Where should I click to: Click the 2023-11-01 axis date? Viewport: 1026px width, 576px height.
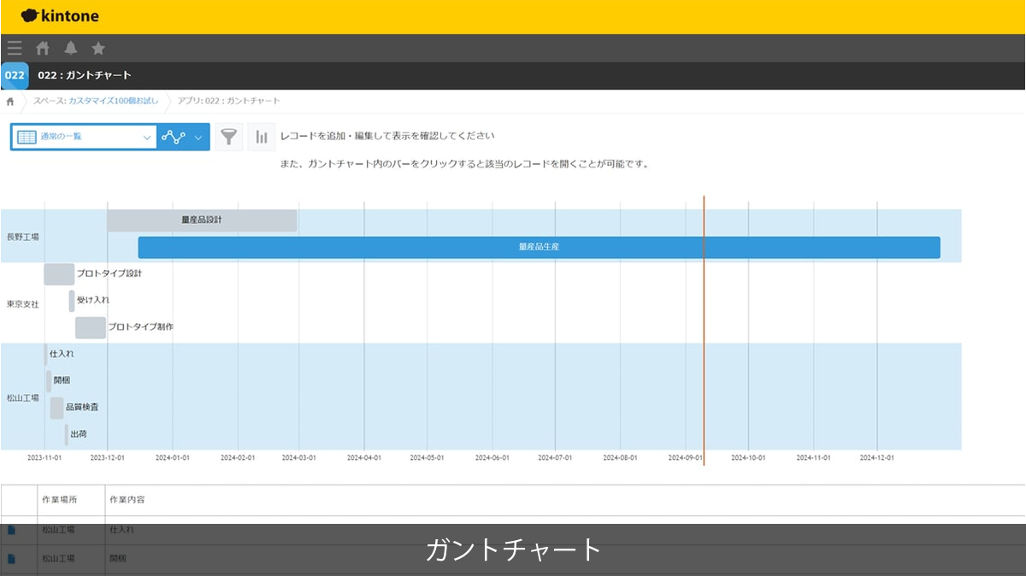pyautogui.click(x=44, y=458)
